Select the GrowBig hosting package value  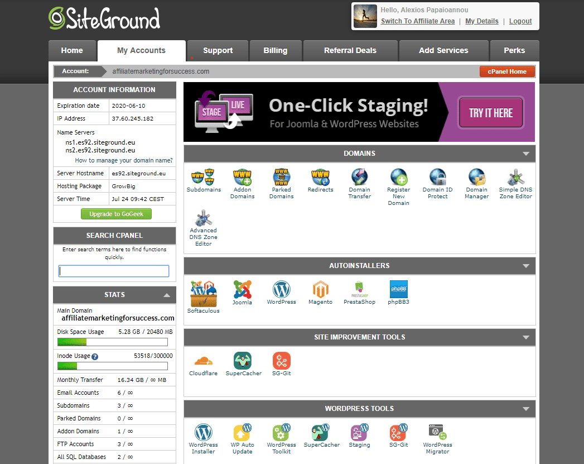pos(124,186)
